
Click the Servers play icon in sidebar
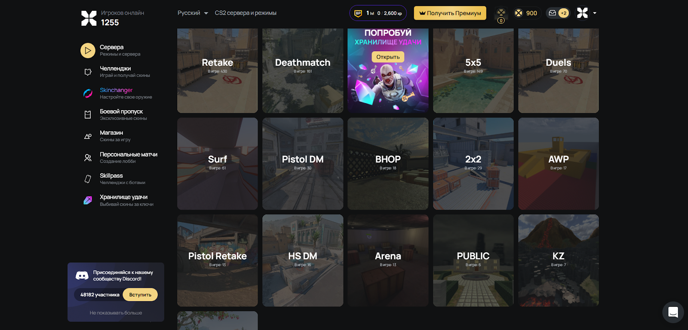88,50
